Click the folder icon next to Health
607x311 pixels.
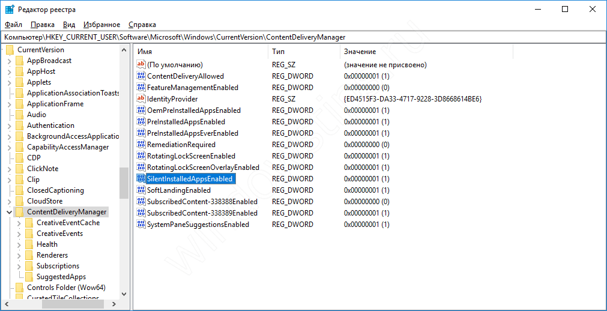(x=29, y=244)
